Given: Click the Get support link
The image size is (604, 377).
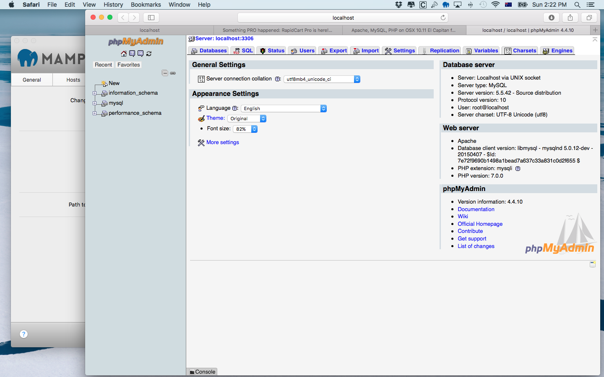Looking at the screenshot, I should tap(472, 239).
